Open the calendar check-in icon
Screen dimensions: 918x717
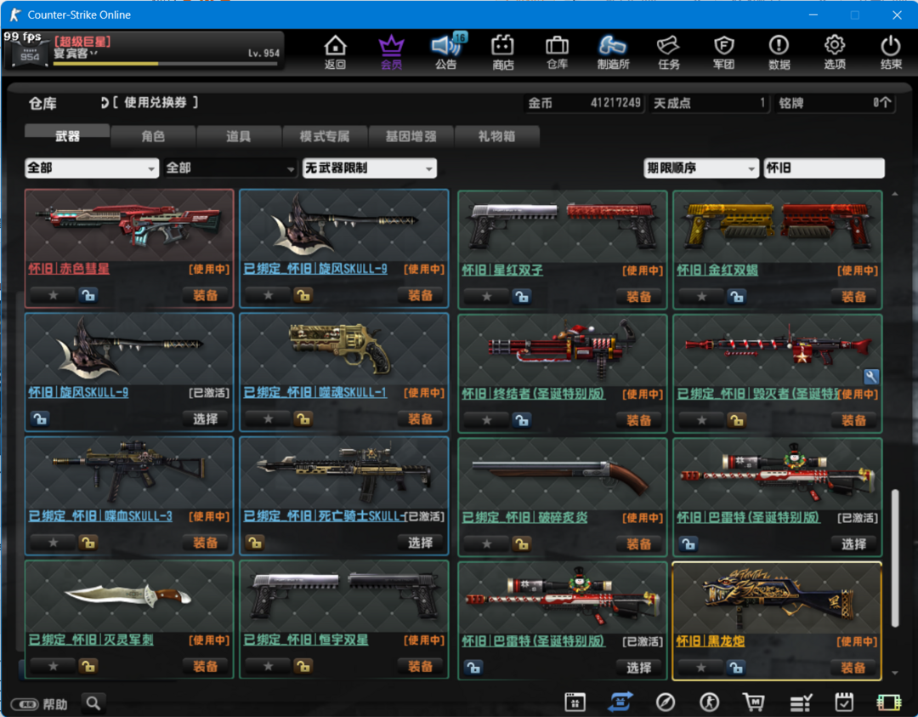[844, 702]
